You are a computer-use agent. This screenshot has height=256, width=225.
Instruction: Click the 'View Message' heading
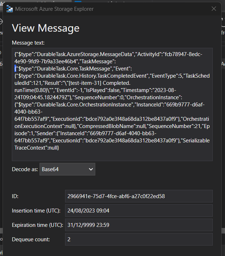pyautogui.click(x=46, y=28)
